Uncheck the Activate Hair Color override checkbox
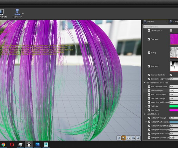 tap(149, 75)
